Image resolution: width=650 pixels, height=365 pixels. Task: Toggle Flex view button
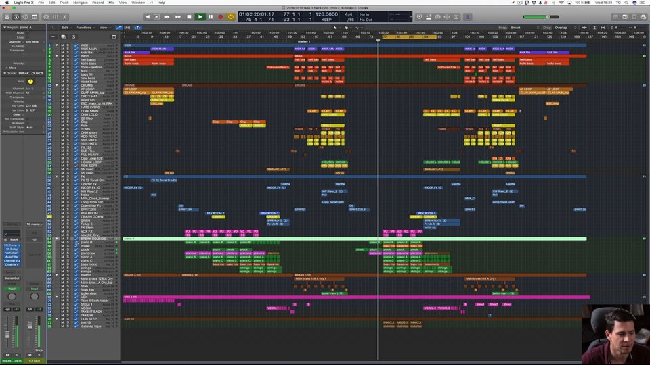128,28
